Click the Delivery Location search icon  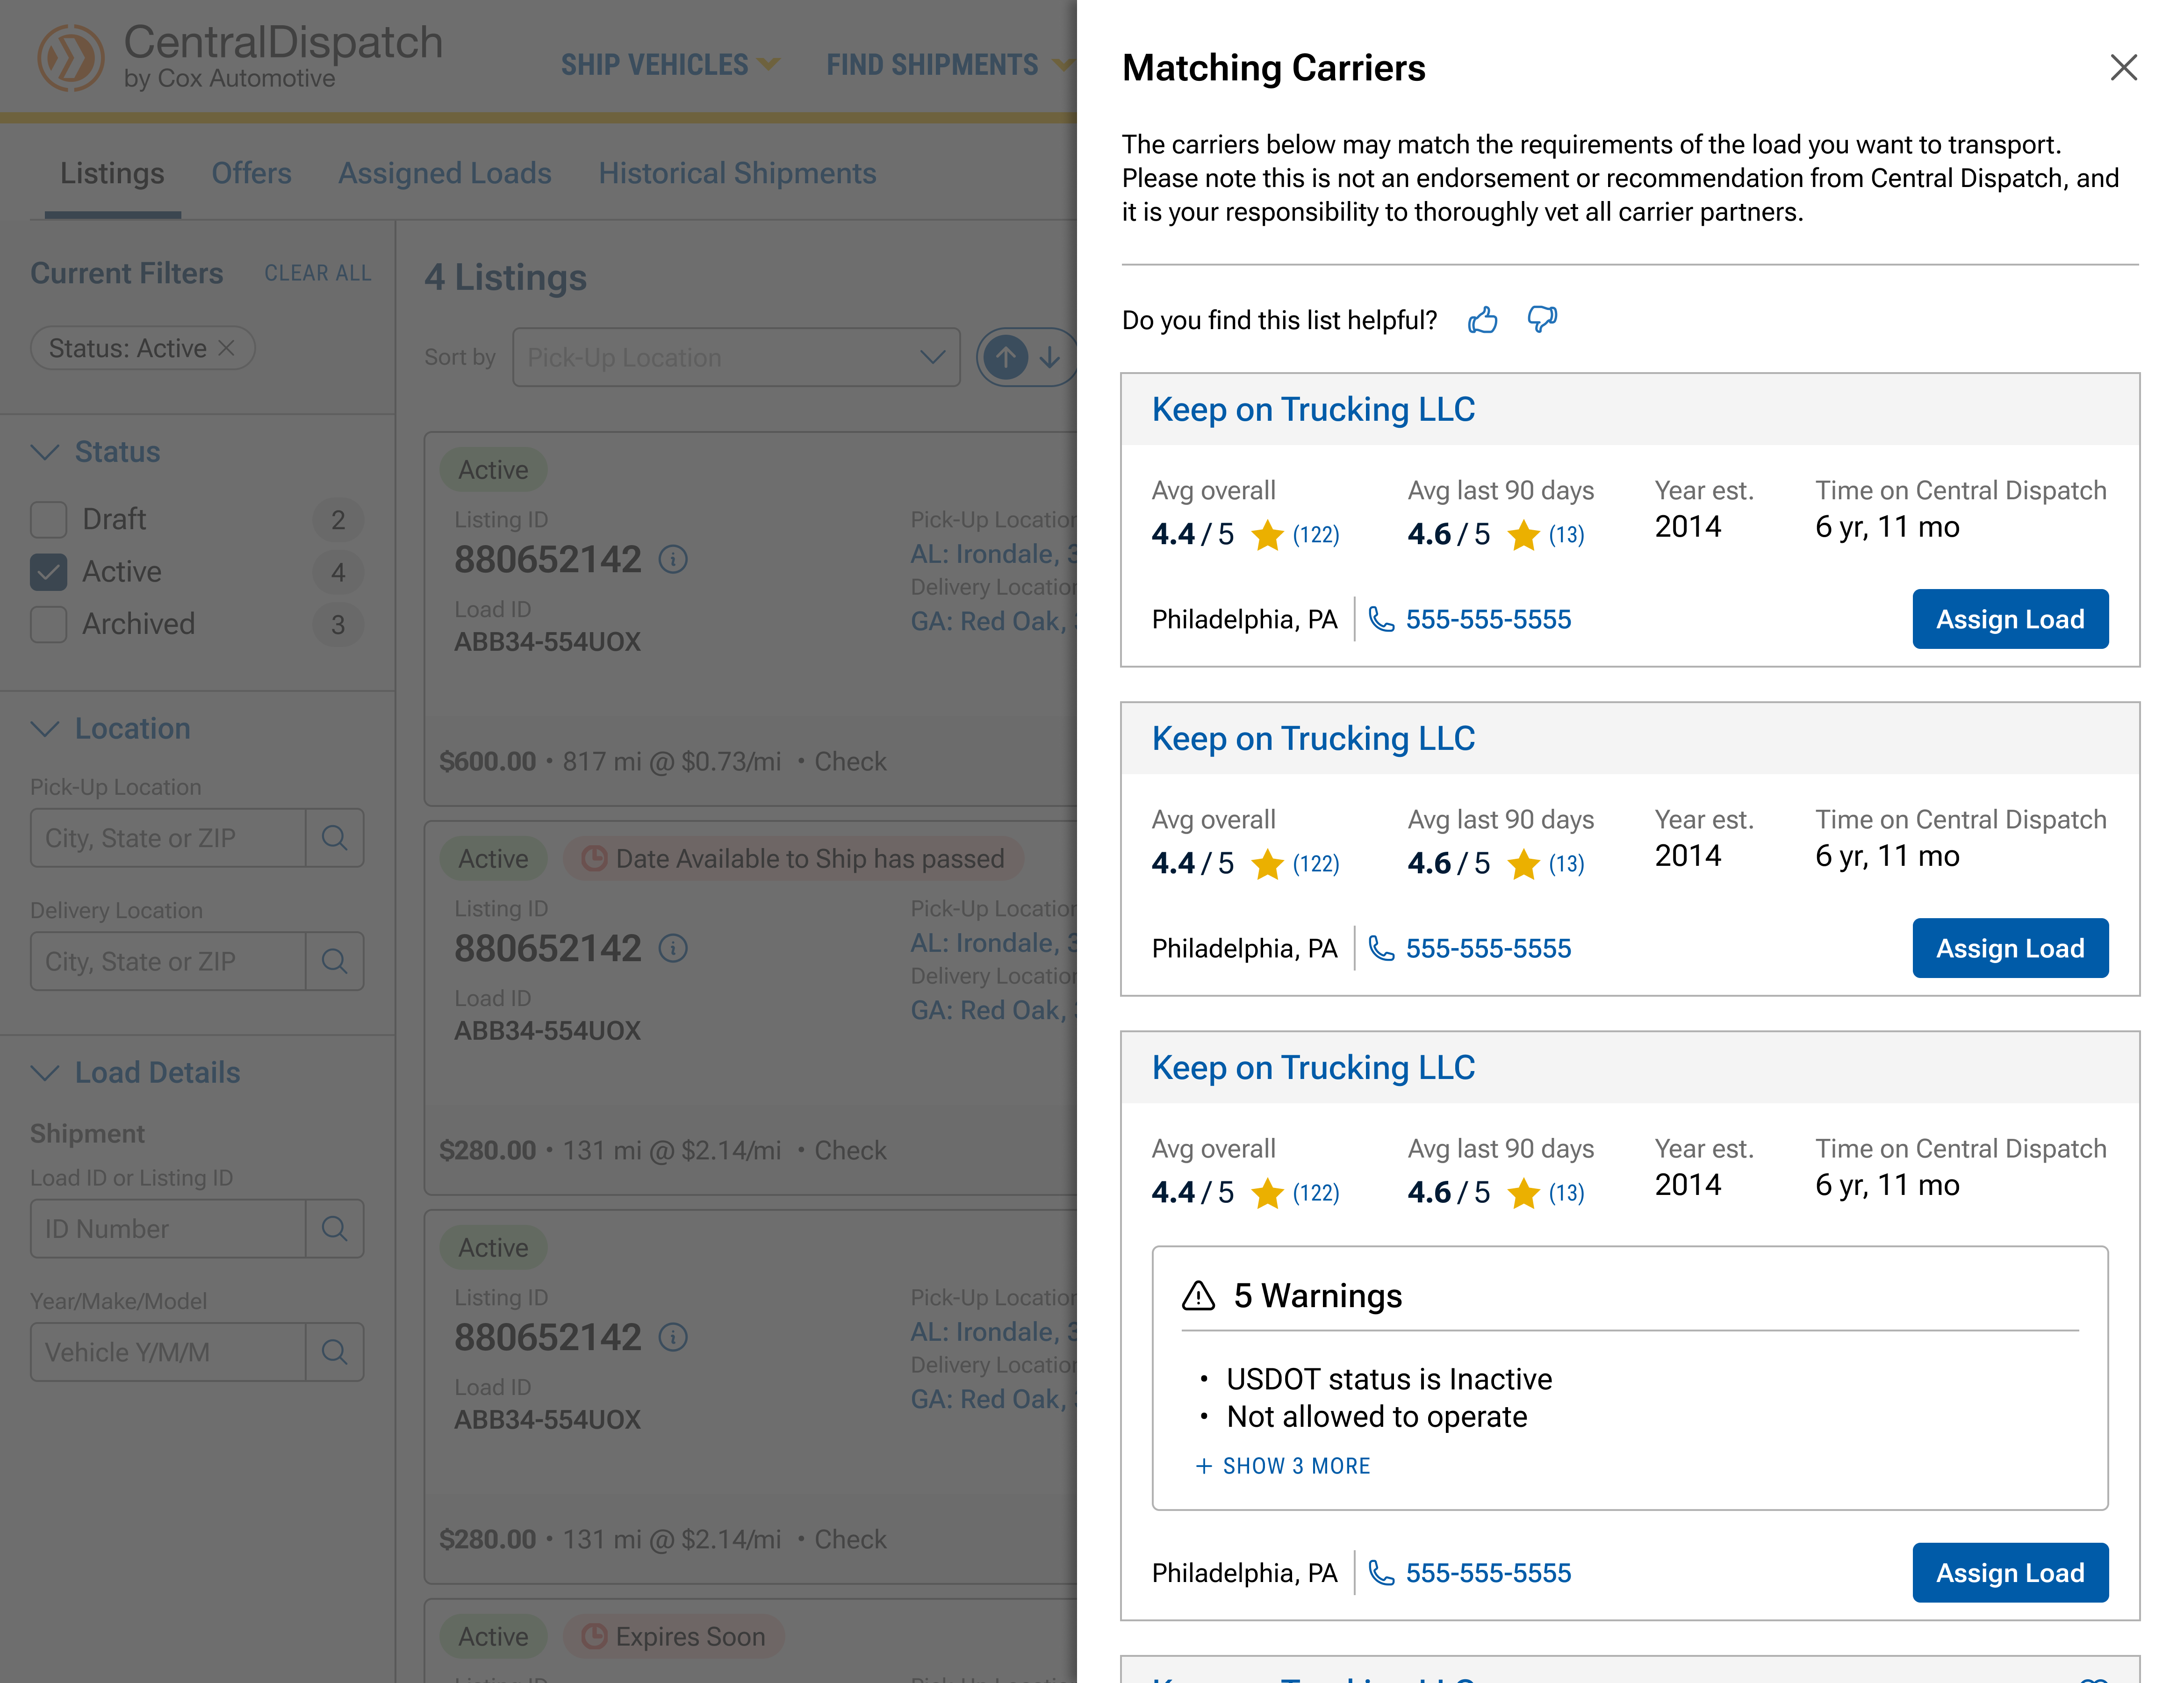(x=334, y=961)
